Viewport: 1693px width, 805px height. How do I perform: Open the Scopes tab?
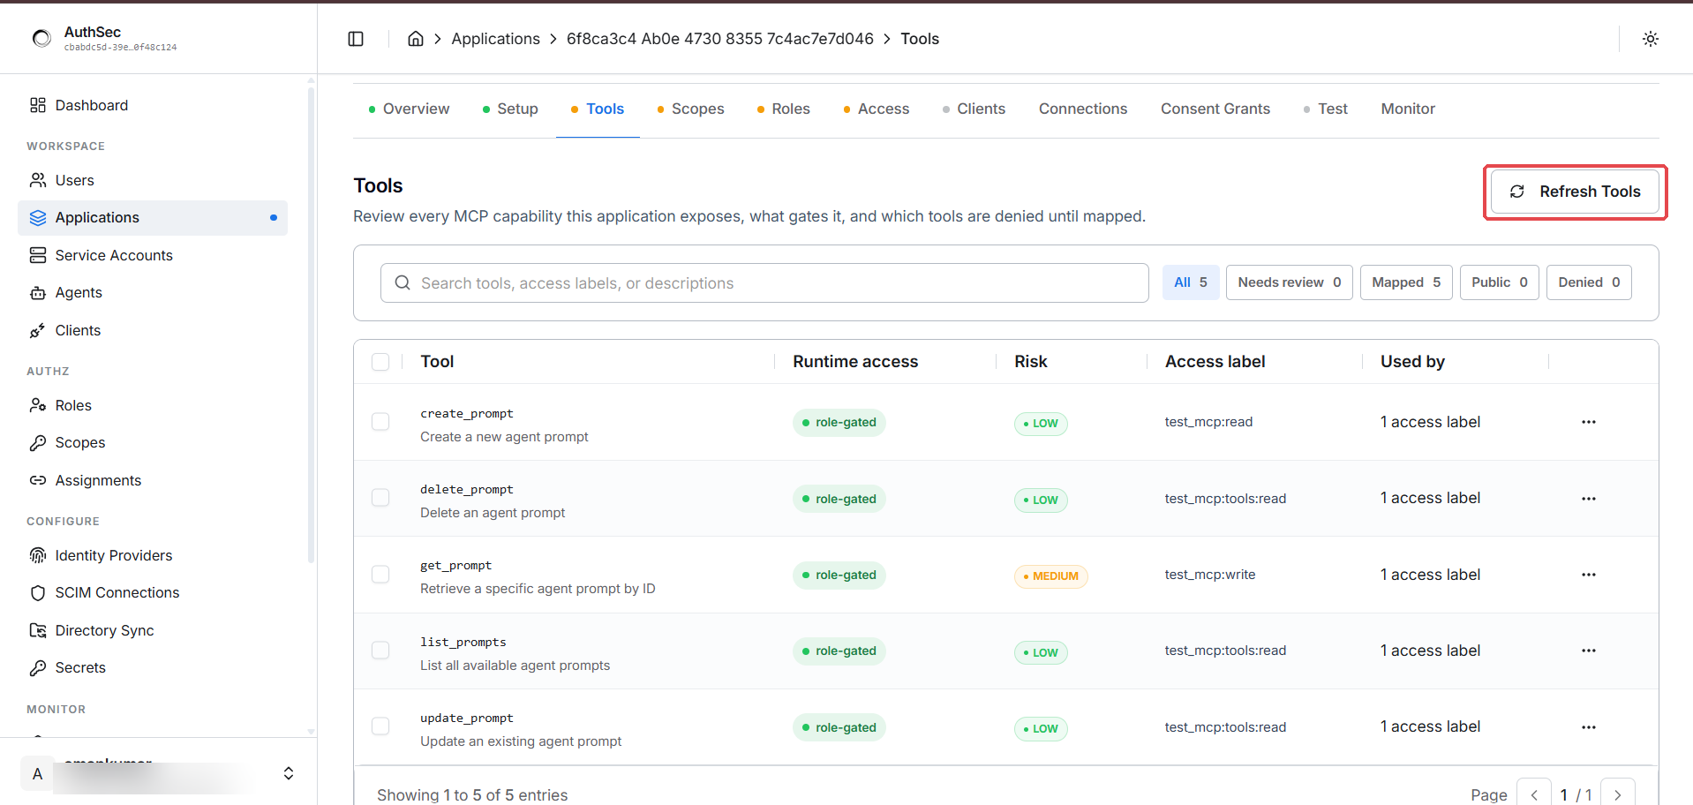coord(690,109)
